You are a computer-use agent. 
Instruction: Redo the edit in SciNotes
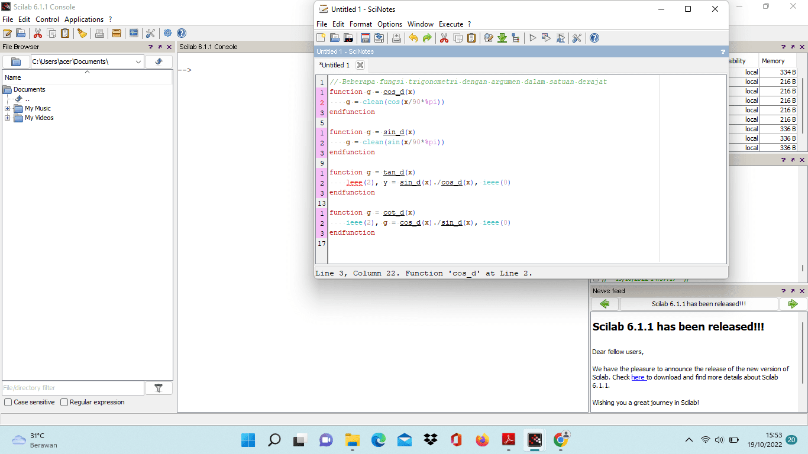coord(426,38)
